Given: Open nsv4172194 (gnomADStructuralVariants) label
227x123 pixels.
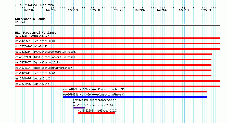Looking at the screenshot, I should pyautogui.click(x=44, y=68).
